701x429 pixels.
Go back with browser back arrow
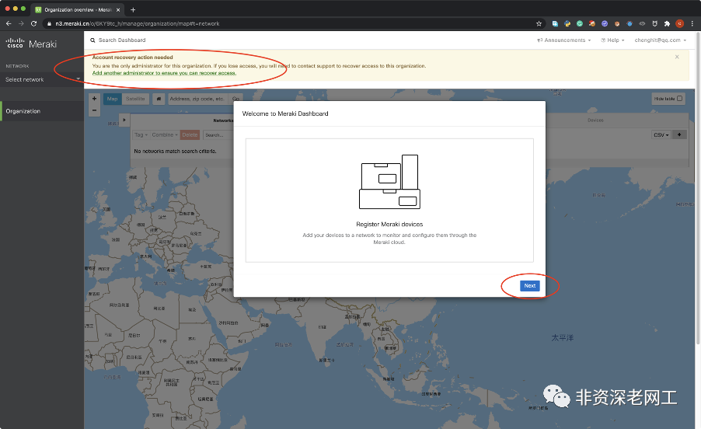point(9,23)
